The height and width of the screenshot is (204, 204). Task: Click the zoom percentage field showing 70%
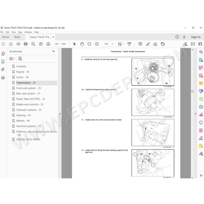pyautogui.click(x=106, y=44)
